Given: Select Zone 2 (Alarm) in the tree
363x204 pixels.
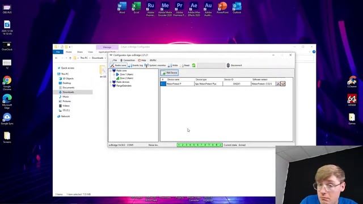Looking at the screenshot, I should pos(126,78).
